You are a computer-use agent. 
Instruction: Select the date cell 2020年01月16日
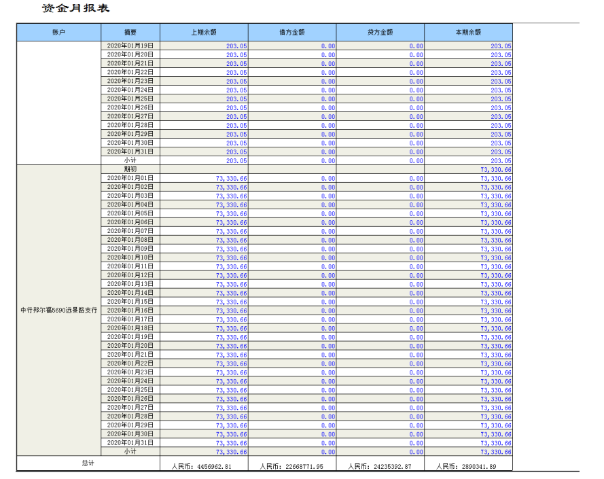130,311
